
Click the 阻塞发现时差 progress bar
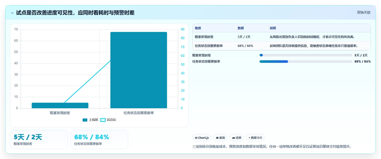(306, 55)
